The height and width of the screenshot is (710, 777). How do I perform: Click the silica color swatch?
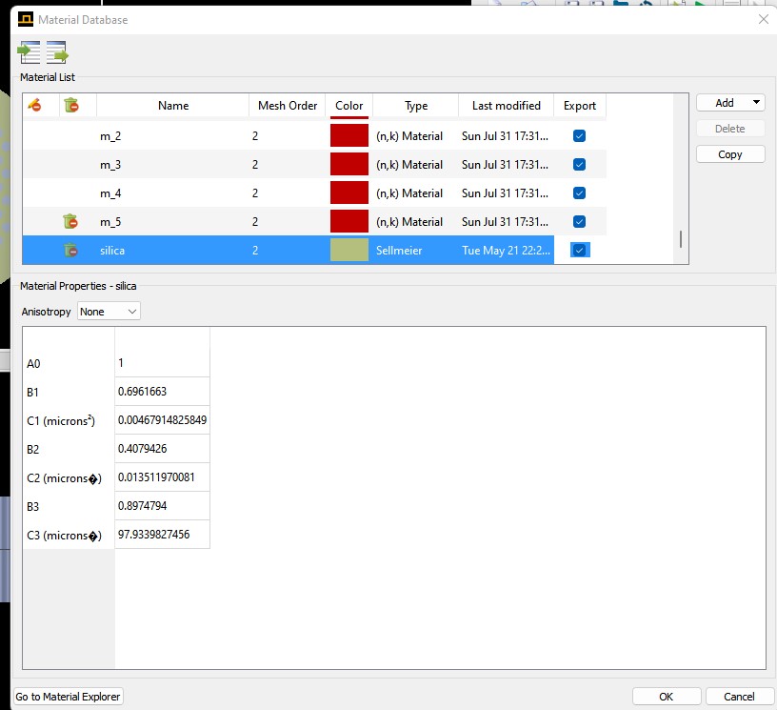[349, 251]
